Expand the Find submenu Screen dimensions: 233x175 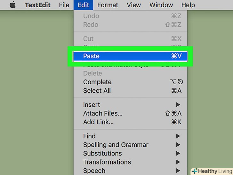[89, 136]
